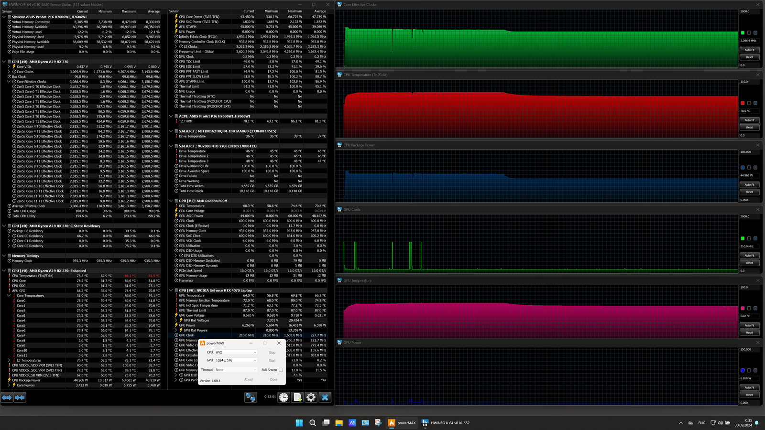Collapse the CPU [#0]: AMD Ryzen AI 9 HX 370 group
The image size is (765, 430).
pos(4,62)
